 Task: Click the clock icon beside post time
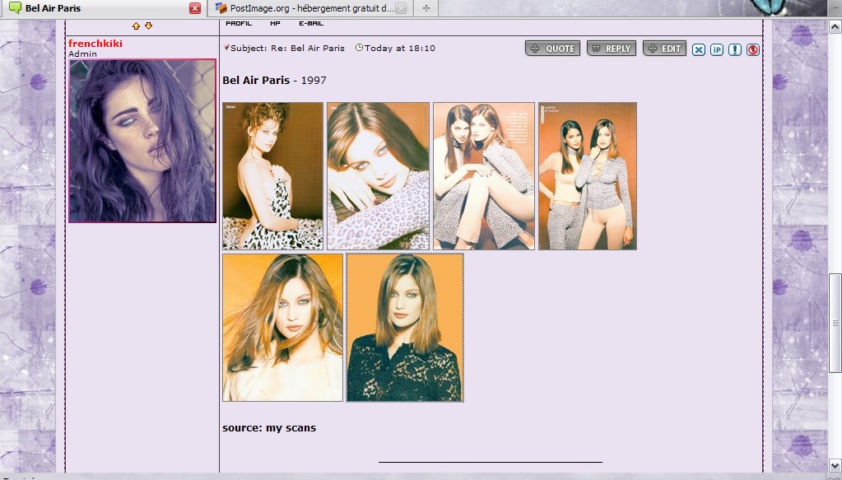point(359,47)
